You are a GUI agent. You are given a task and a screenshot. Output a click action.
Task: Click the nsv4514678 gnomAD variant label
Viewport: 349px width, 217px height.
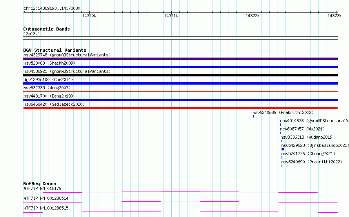pyautogui.click(x=314, y=121)
